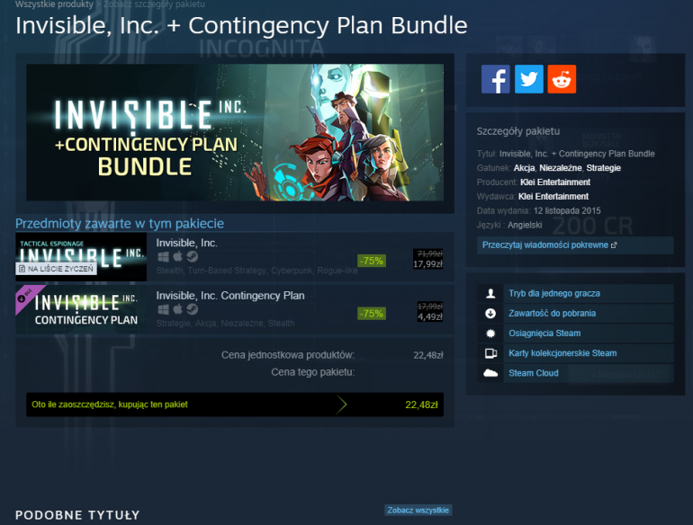This screenshot has width=693, height=525.
Task: Click Zobacz wszystkie button
Action: pyautogui.click(x=418, y=510)
